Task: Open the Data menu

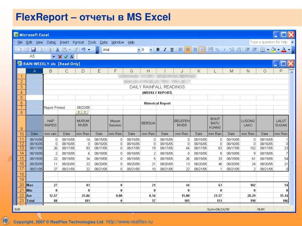Action: [x=104, y=42]
